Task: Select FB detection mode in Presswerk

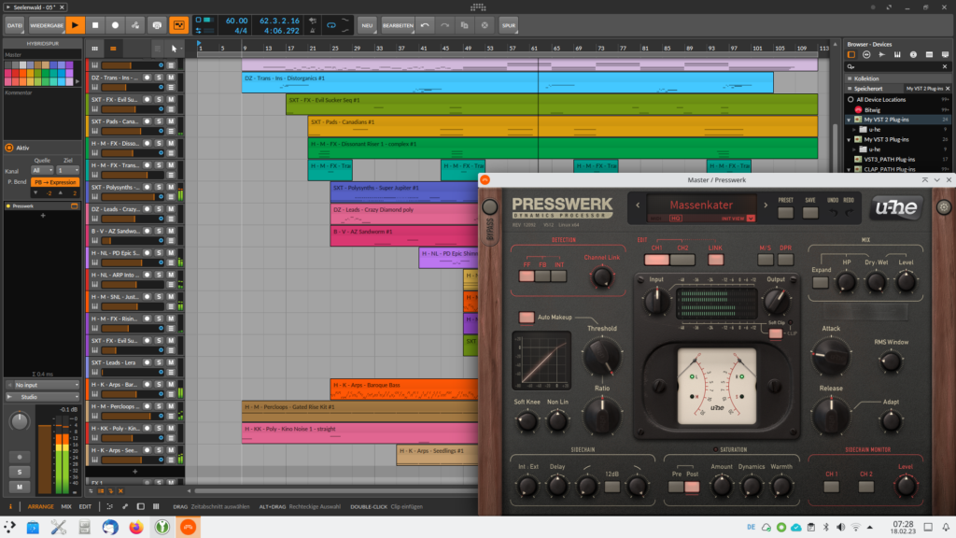Action: click(x=542, y=276)
